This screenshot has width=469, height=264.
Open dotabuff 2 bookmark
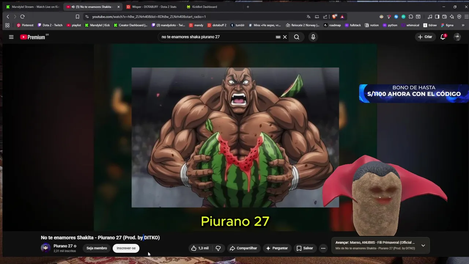coord(217,25)
